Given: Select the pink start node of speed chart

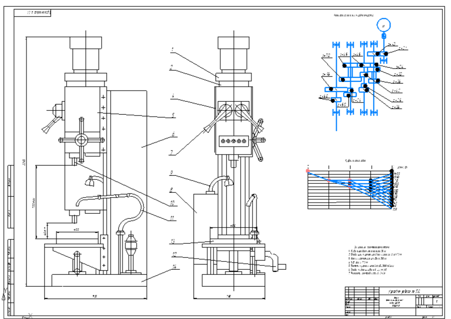Looking at the screenshot, I should (x=308, y=171).
